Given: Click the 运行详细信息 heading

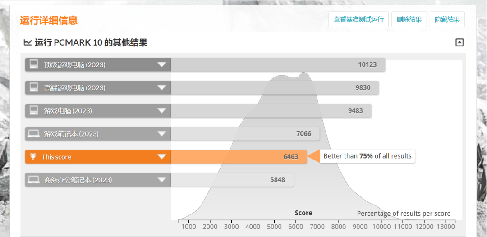Looking at the screenshot, I should coord(49,20).
